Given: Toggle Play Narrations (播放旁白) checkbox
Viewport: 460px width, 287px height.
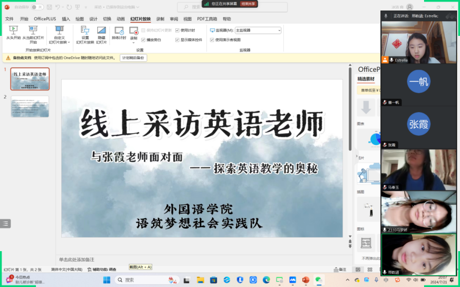Looking at the screenshot, I should (143, 40).
